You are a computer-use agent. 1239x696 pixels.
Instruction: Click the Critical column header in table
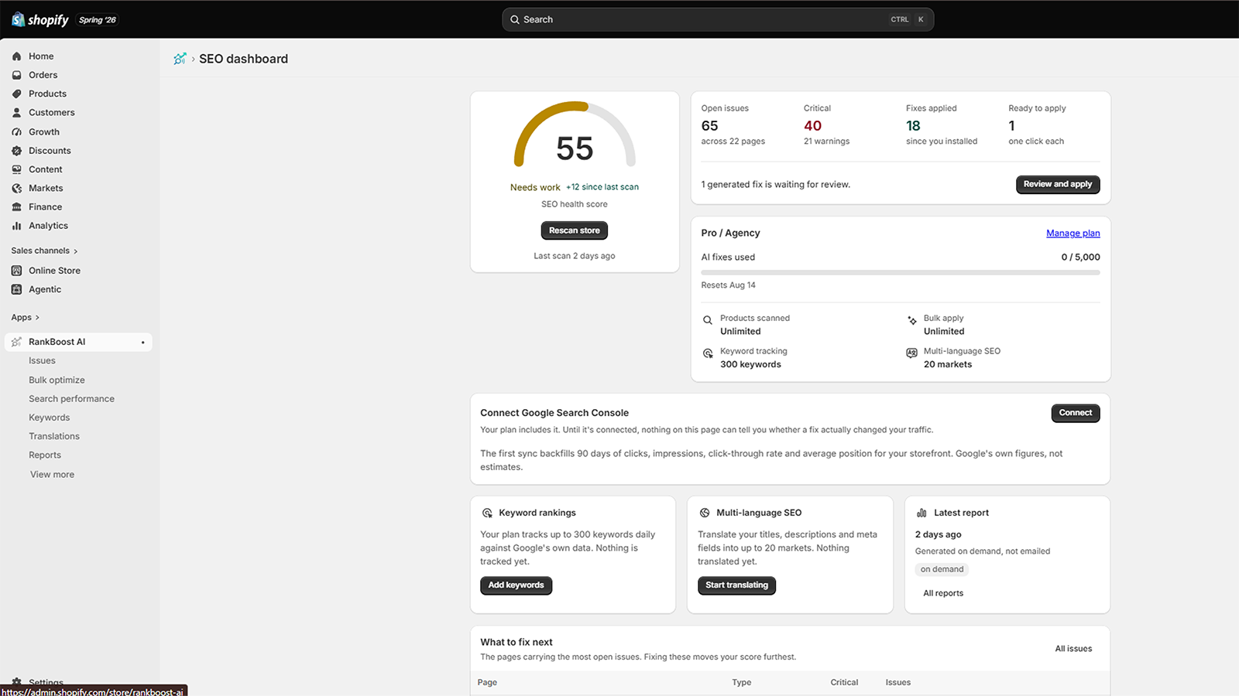pyautogui.click(x=844, y=683)
